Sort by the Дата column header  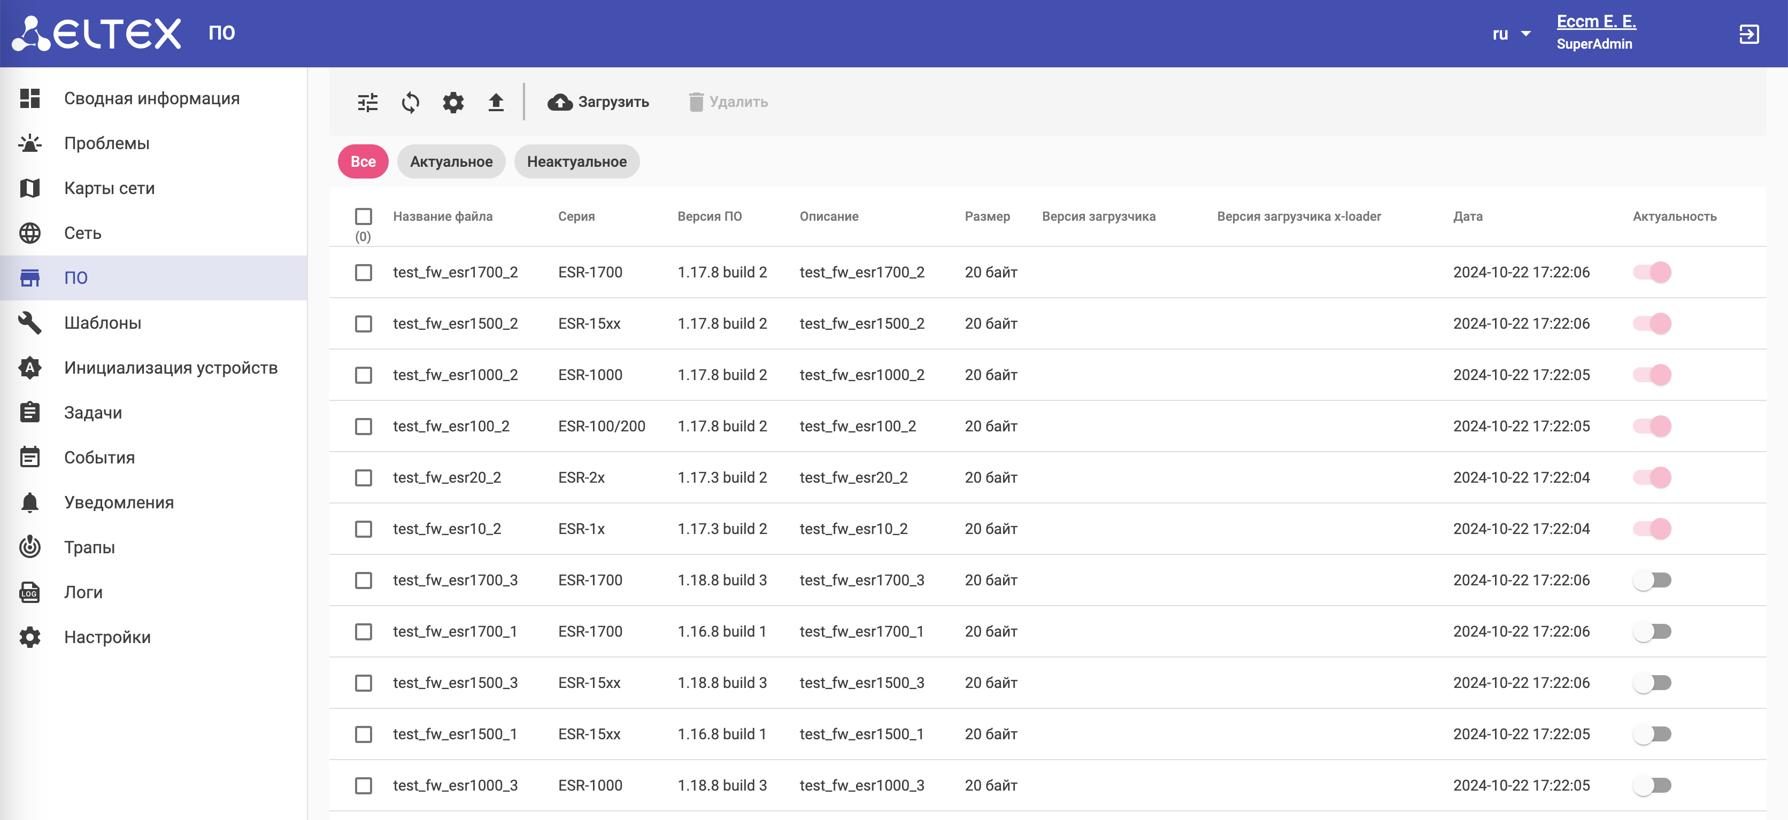[1467, 216]
